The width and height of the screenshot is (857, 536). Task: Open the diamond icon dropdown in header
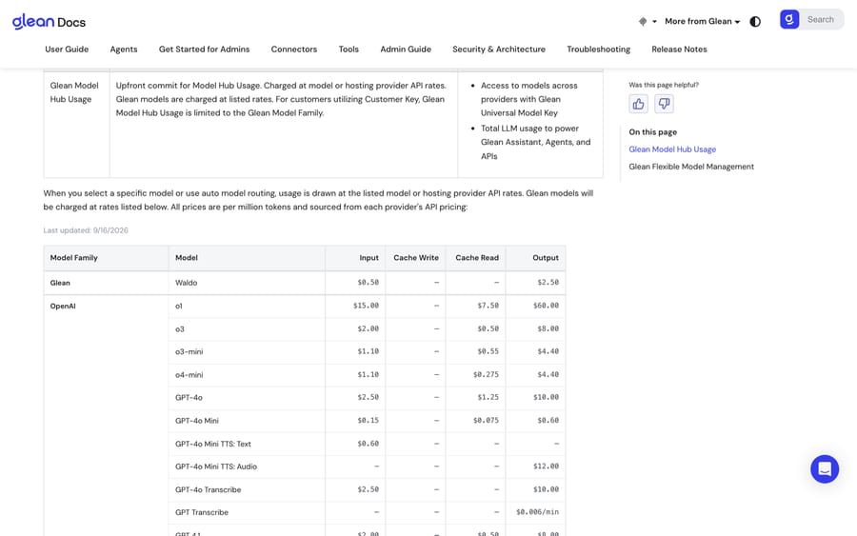648,21
